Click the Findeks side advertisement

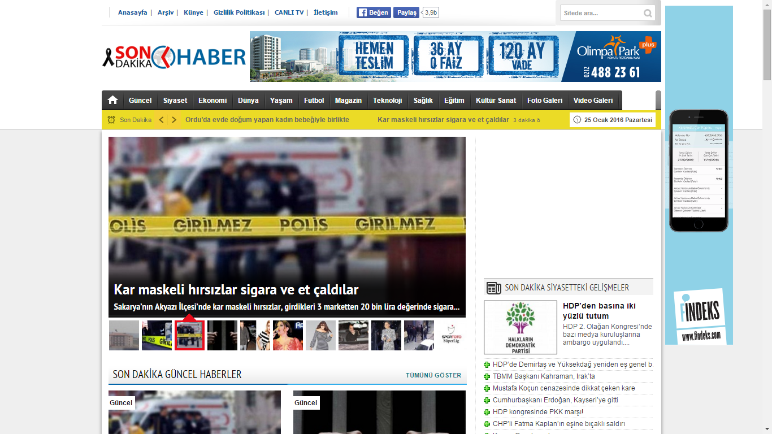pos(699,175)
